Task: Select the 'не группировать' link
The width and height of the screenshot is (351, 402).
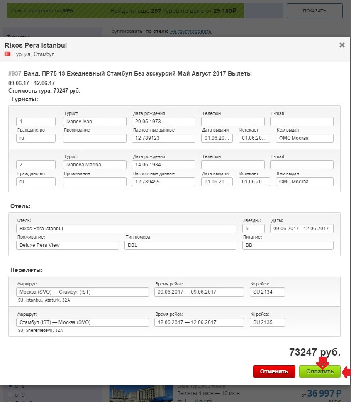Action: pyautogui.click(x=190, y=31)
